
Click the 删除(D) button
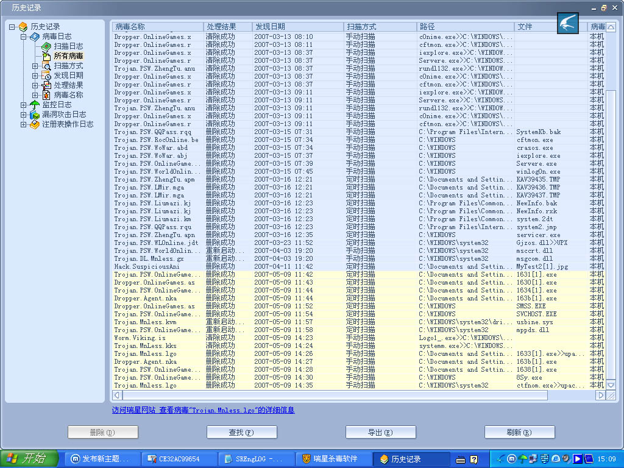[x=102, y=432]
